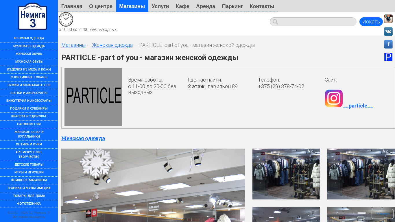
Task: Go to Главная in top menu
Action: point(72,6)
